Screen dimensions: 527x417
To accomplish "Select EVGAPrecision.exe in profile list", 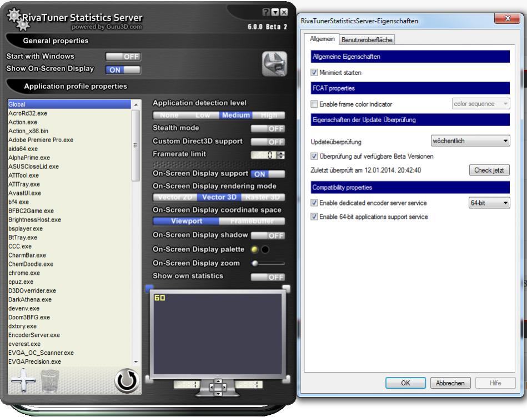I will tap(69, 361).
